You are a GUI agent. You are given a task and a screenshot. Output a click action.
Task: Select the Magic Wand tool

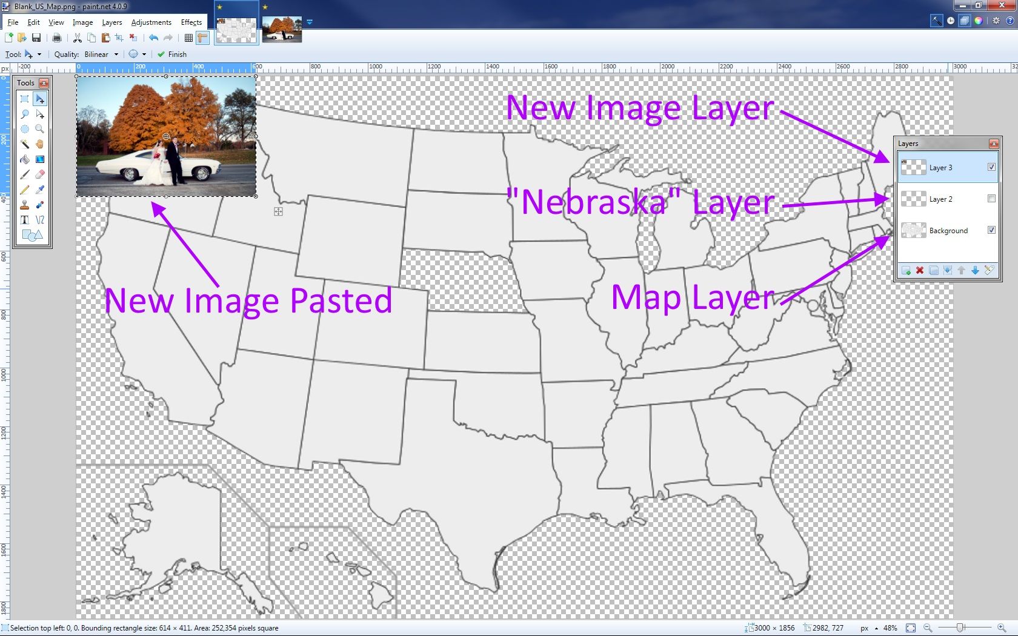coord(24,144)
